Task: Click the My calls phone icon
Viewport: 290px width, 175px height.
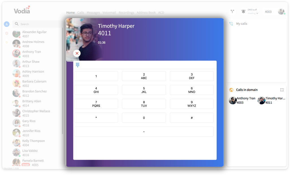Action: point(231,24)
